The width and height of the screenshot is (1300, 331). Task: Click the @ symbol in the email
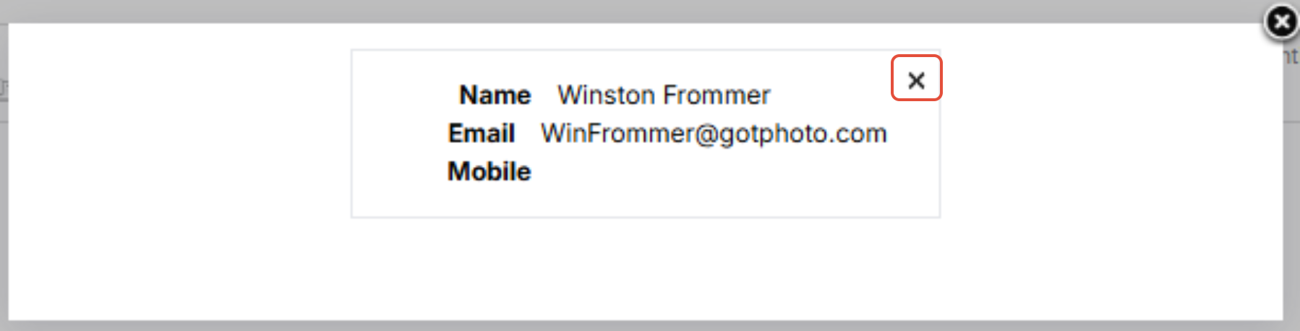706,134
